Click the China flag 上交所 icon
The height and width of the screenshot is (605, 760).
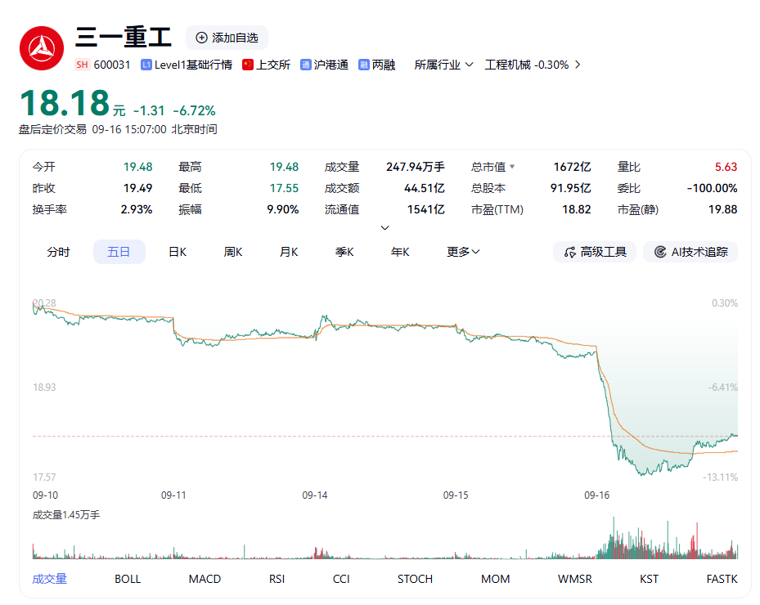(x=248, y=65)
